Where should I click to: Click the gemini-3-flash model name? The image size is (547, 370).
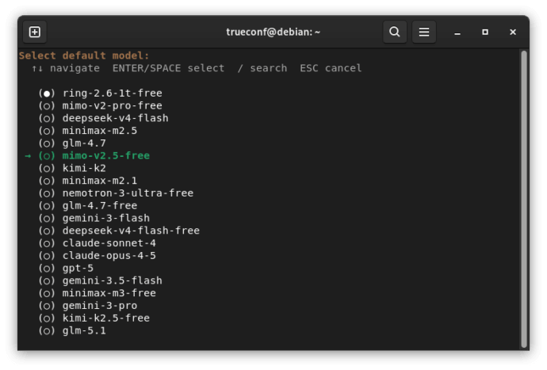(106, 219)
